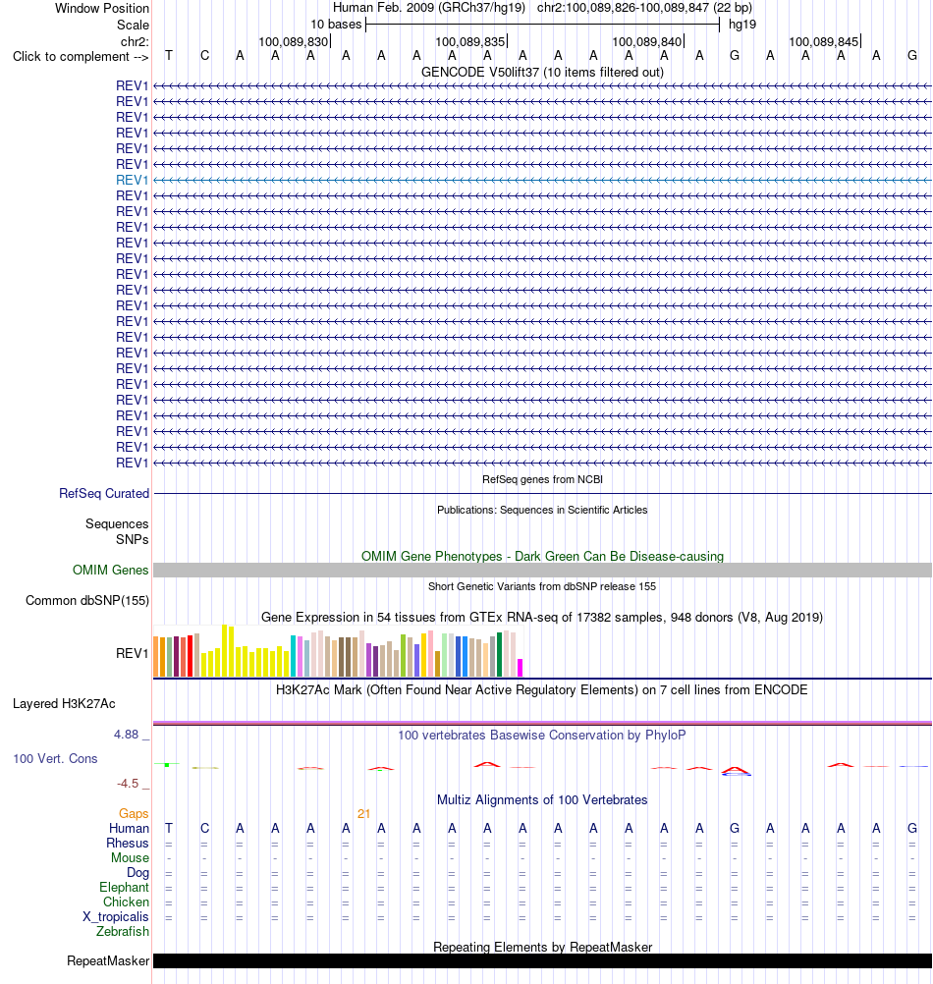Click the Common dbSNP(155) label

87,601
